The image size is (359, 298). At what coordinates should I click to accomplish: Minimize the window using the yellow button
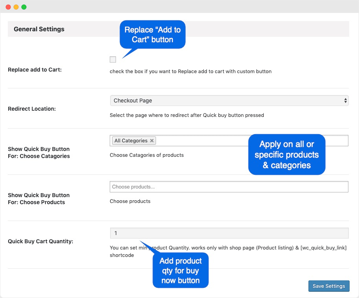16,7
